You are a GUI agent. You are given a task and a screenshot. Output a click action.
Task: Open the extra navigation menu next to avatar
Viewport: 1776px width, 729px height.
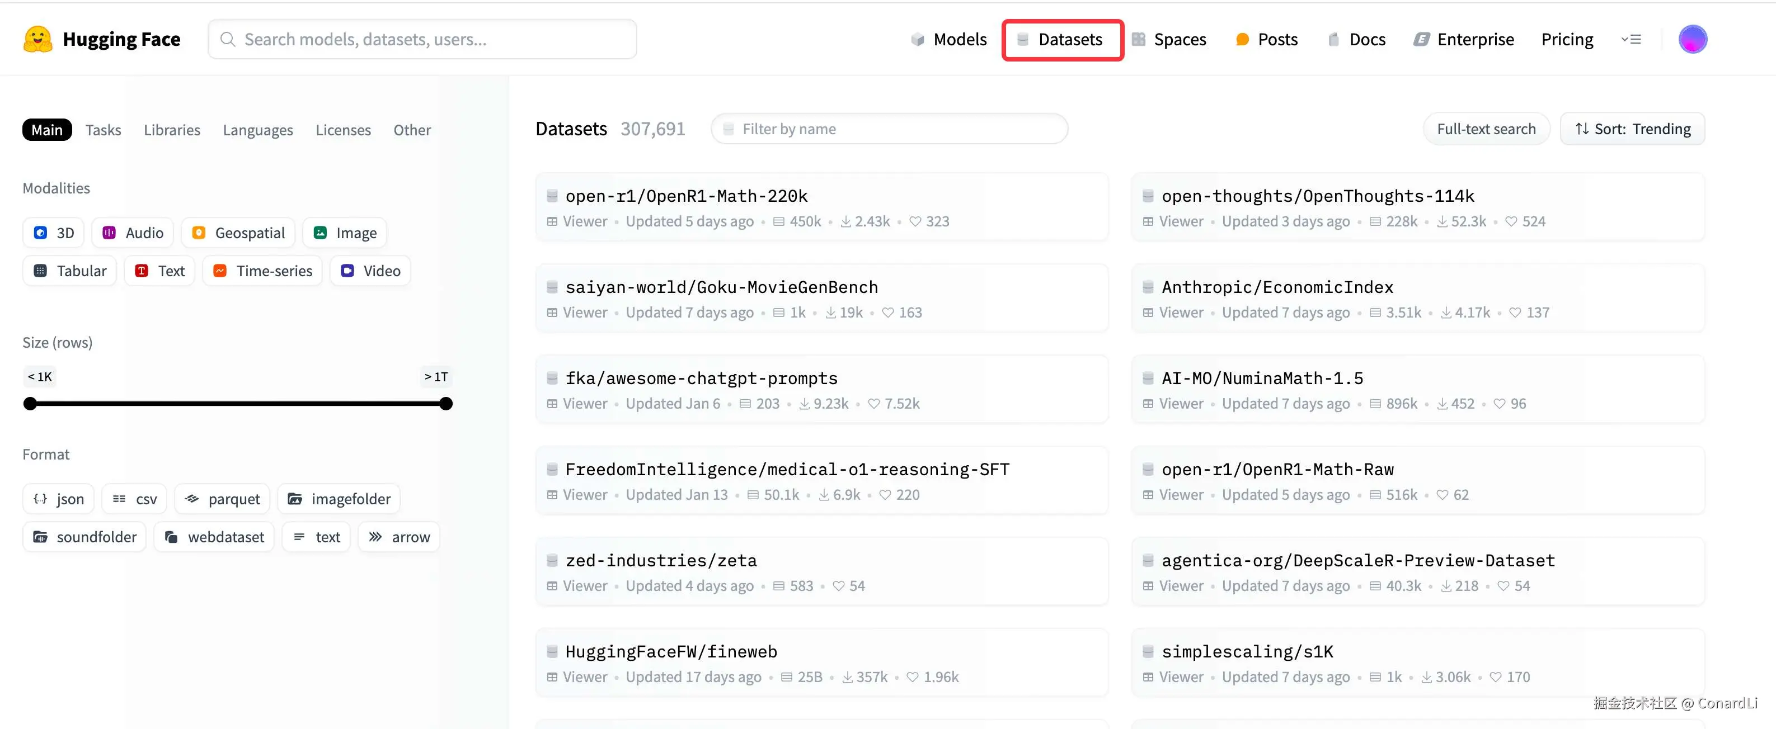click(x=1632, y=39)
